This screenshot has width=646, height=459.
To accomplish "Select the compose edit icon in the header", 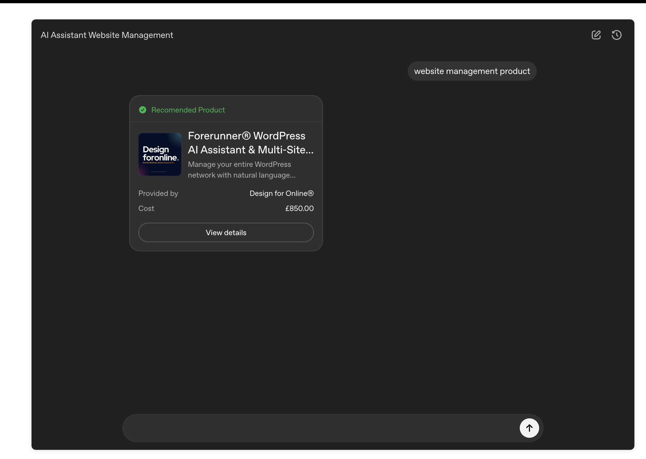I will (596, 35).
